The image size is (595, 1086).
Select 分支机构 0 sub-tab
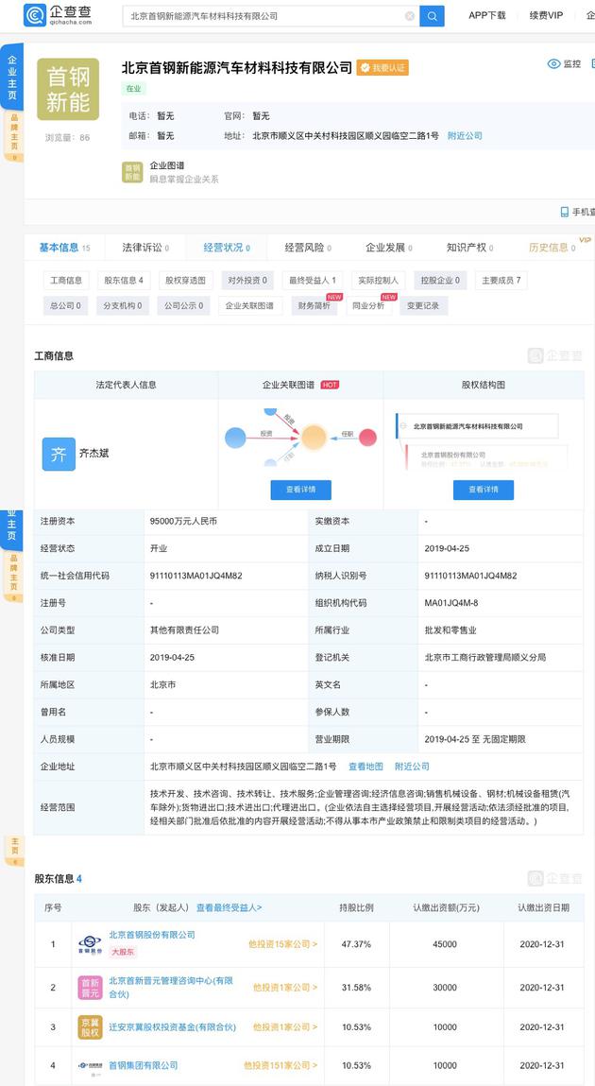(123, 305)
